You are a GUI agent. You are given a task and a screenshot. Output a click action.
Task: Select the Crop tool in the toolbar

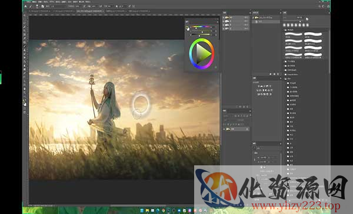(25, 30)
